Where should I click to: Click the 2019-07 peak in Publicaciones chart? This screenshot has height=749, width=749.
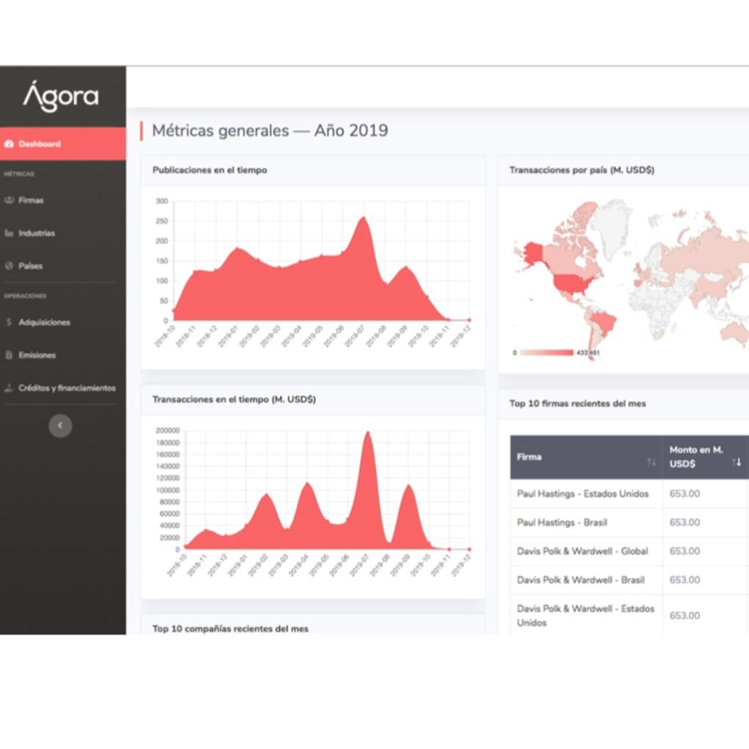click(x=363, y=219)
